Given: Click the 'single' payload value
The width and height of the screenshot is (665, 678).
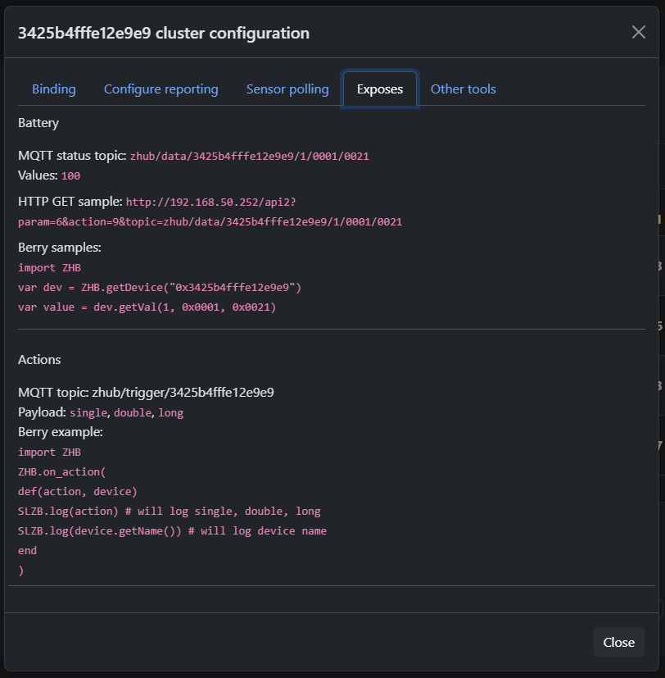Looking at the screenshot, I should (x=88, y=412).
